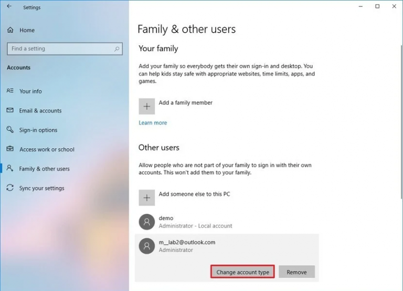Click the Your info icon
The width and height of the screenshot is (403, 291).
tap(10, 90)
